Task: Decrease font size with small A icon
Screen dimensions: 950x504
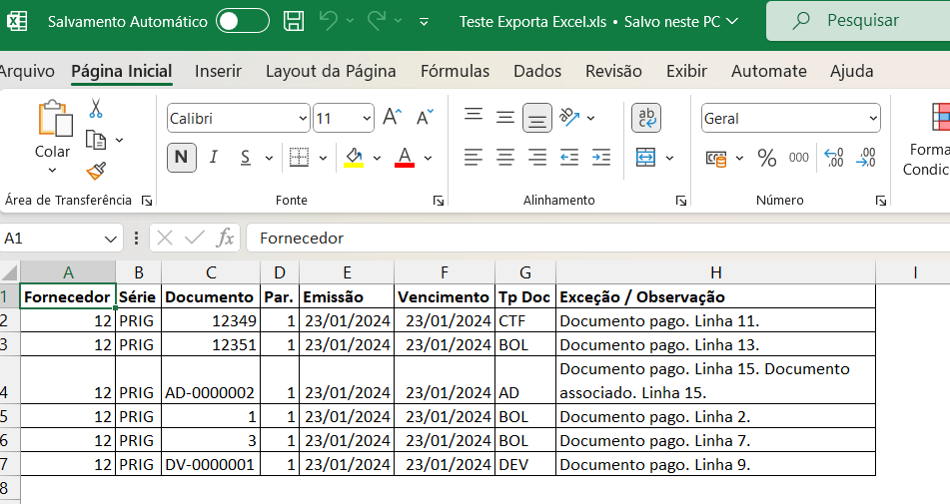Action: (425, 117)
